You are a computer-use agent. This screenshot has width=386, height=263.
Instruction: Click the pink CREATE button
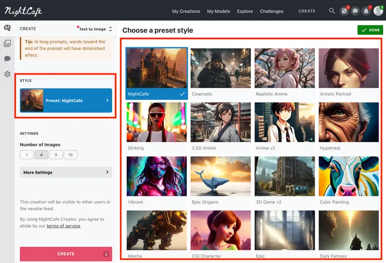66,254
